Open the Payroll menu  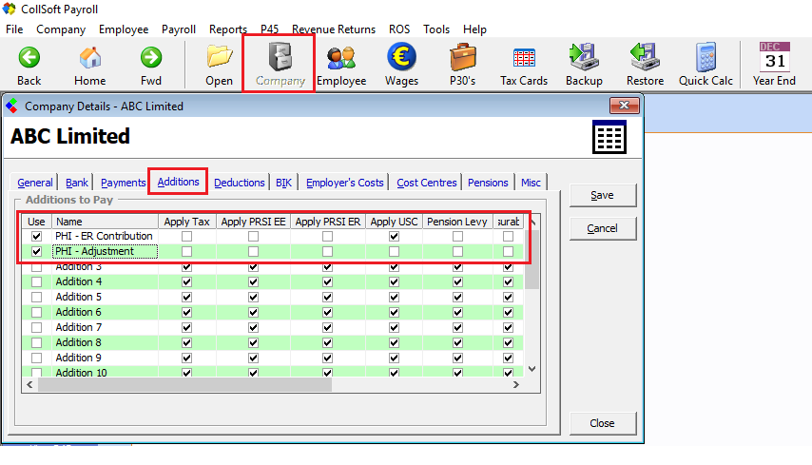coord(178,29)
